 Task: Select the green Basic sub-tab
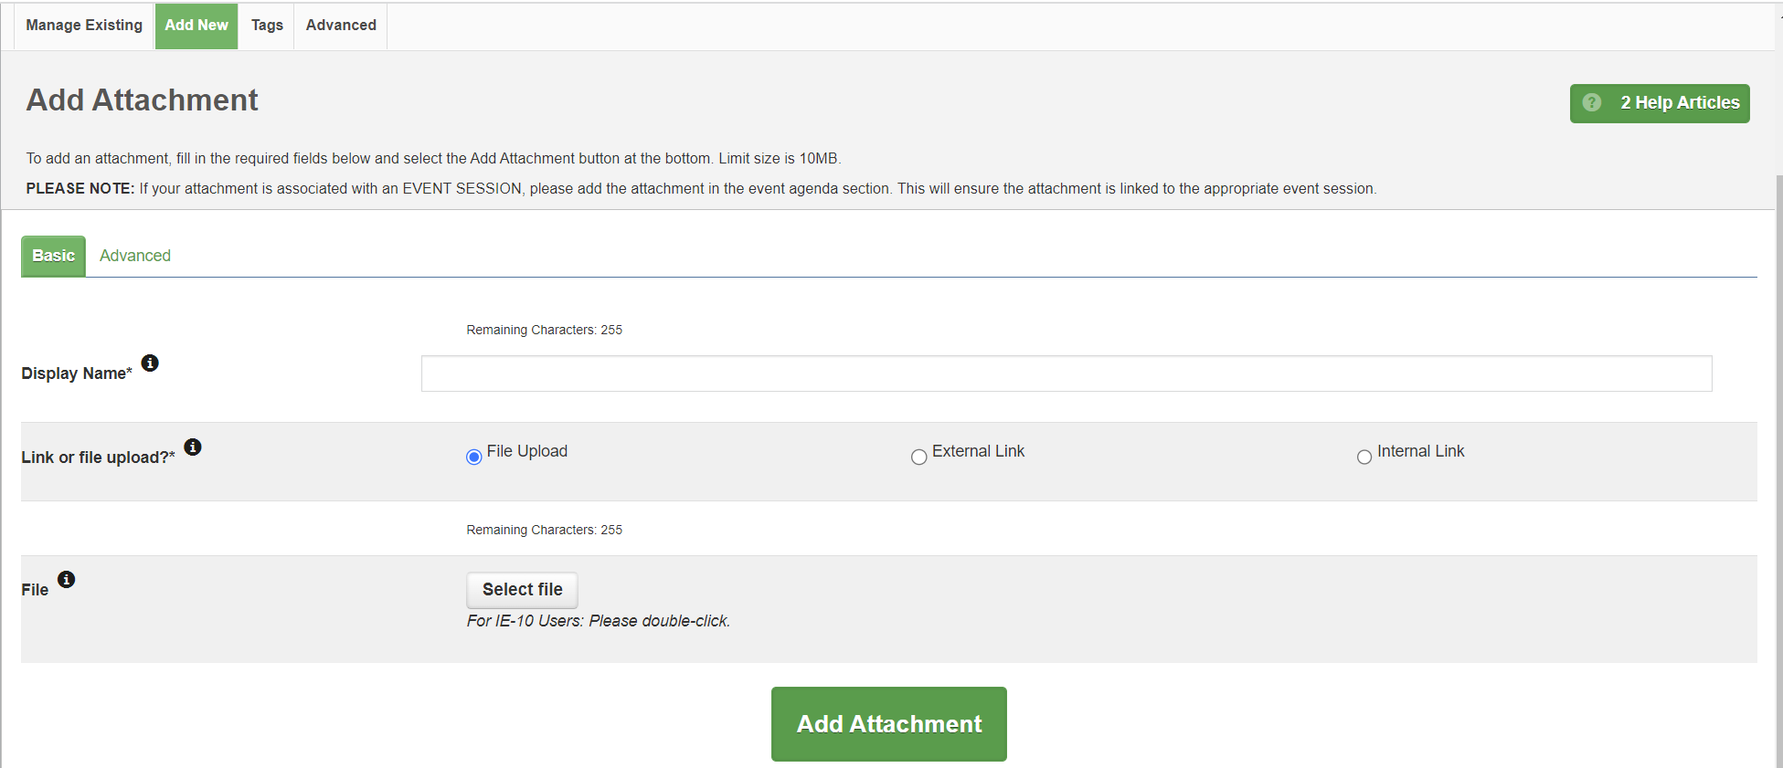(x=53, y=257)
